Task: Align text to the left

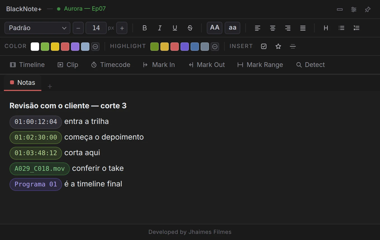Action: pos(258,28)
